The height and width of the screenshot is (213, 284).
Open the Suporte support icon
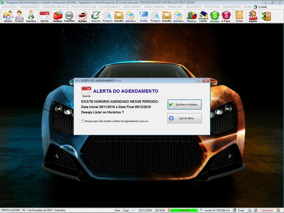(x=253, y=16)
